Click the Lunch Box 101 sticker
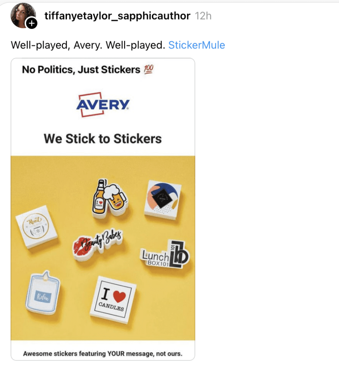The height and width of the screenshot is (365, 339). [165, 255]
